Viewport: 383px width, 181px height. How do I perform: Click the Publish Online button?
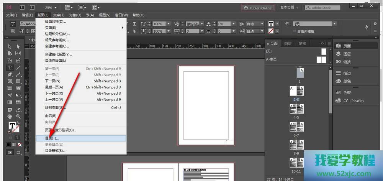[x=257, y=8]
